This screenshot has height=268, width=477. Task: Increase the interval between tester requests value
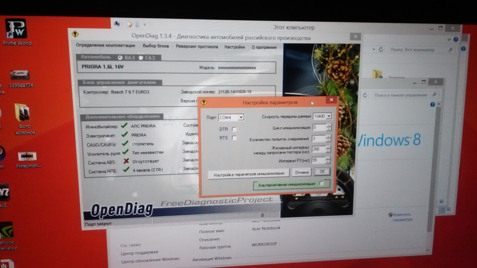coord(327,147)
